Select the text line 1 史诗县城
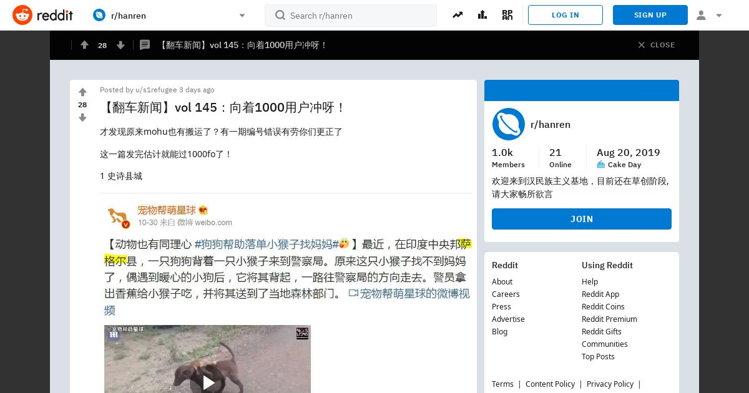The height and width of the screenshot is (393, 749). [121, 177]
